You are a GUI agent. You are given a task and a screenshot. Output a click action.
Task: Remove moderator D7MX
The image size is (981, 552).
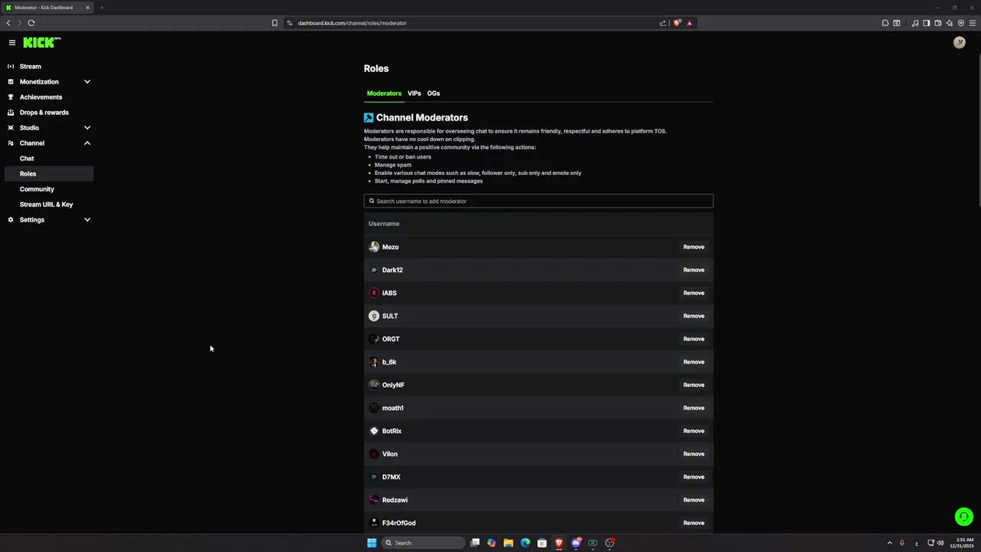coord(694,477)
